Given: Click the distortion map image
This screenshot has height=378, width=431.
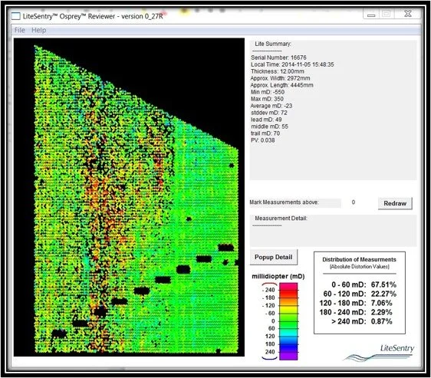Looking at the screenshot, I should click(x=129, y=197).
